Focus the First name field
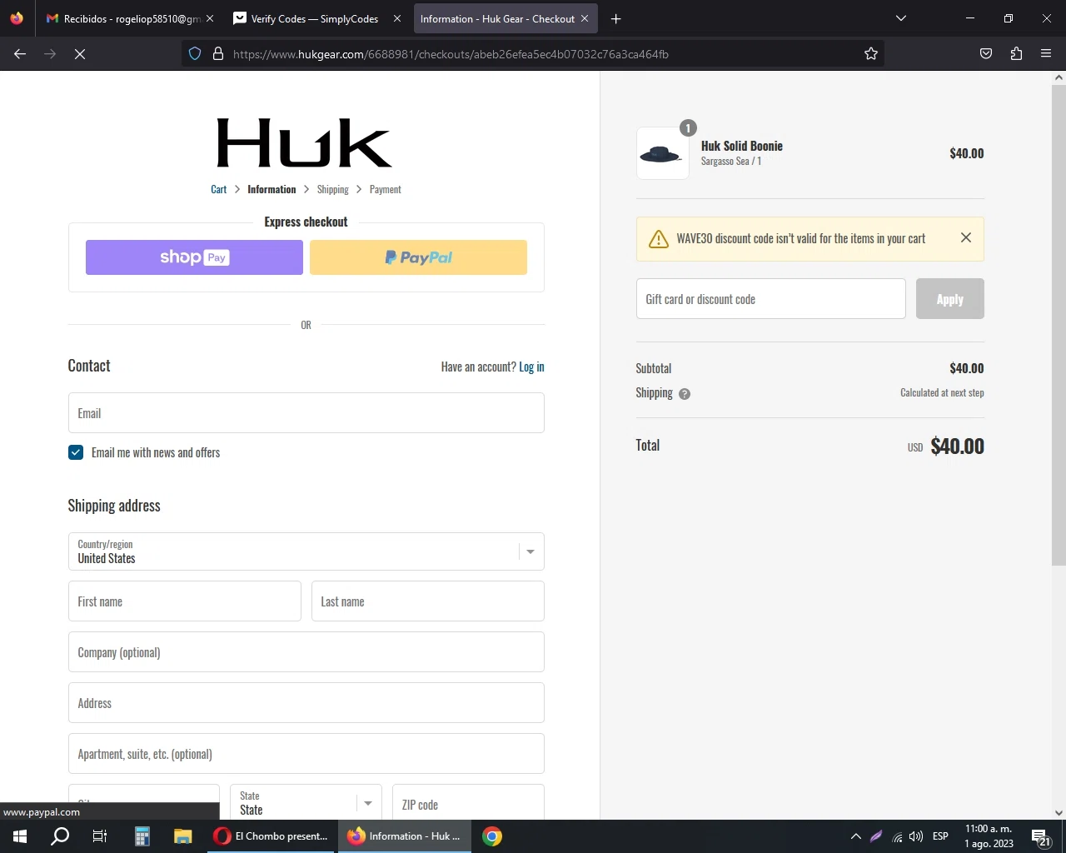This screenshot has width=1066, height=853. point(184,601)
